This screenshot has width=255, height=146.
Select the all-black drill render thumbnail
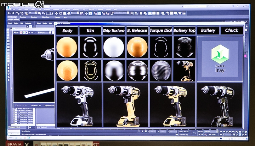pyautogui.click(x=220, y=105)
